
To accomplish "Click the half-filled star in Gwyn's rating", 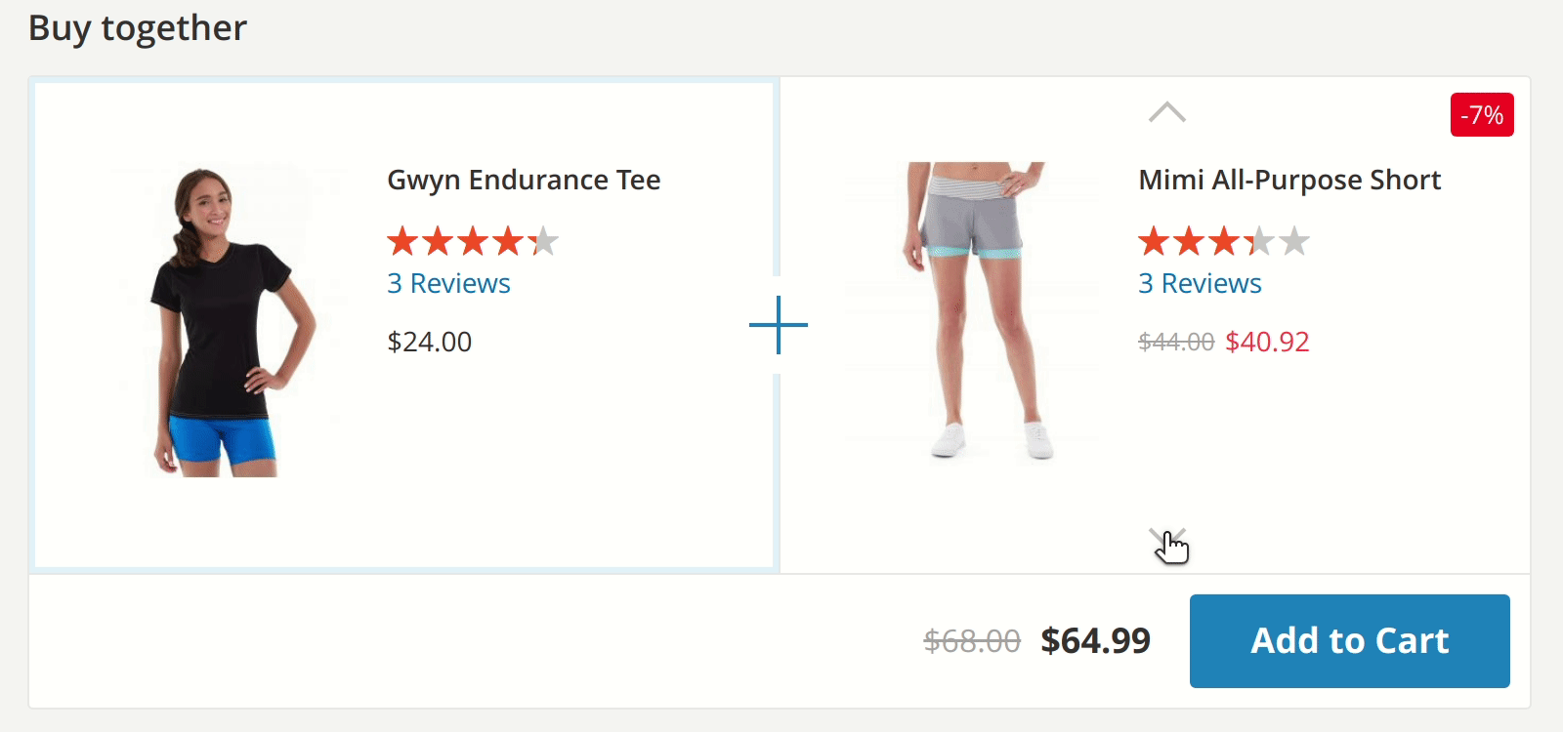I will coord(544,240).
